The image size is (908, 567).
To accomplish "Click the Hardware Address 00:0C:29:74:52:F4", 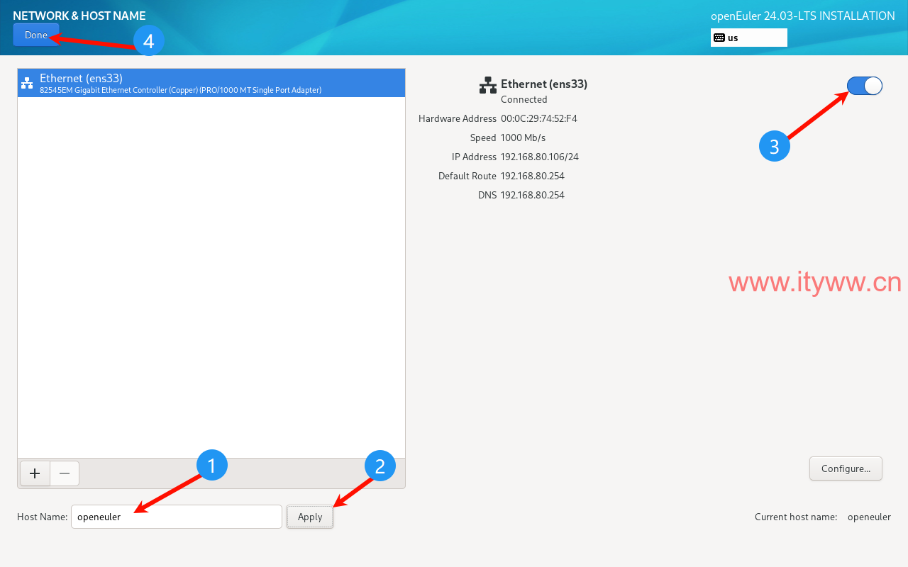I will pos(539,118).
